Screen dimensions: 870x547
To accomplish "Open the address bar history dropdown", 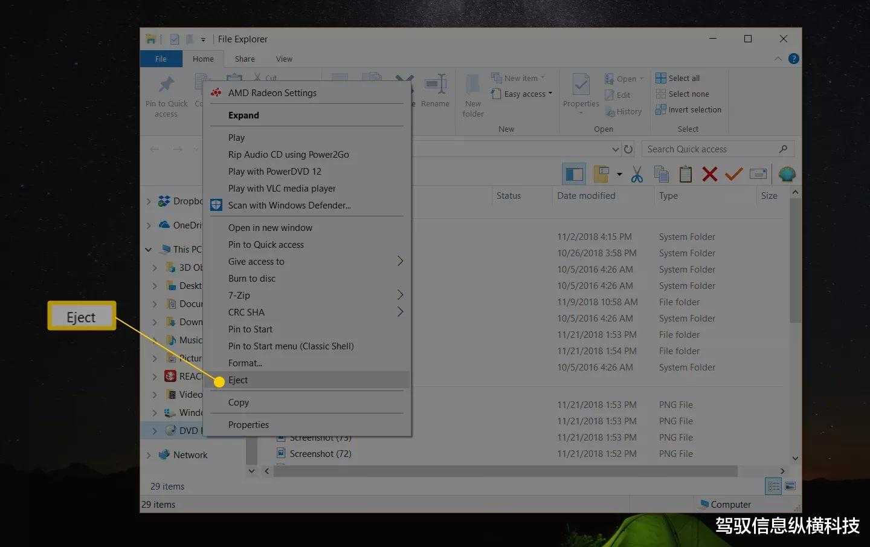I will [615, 149].
